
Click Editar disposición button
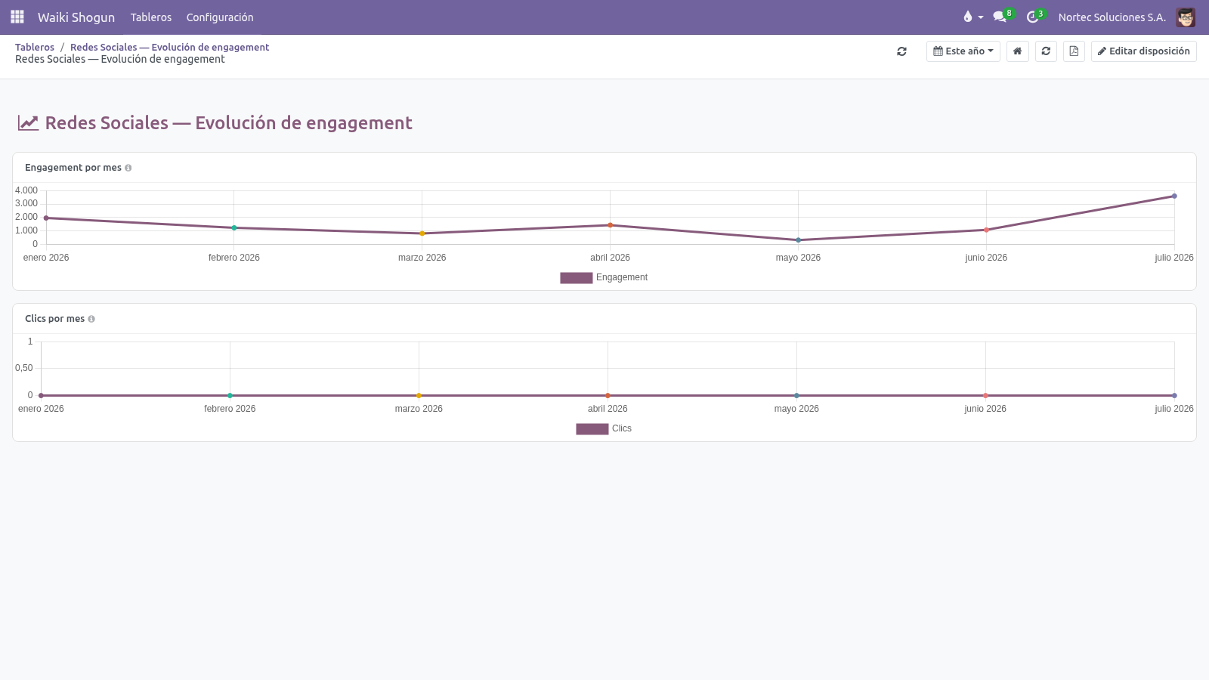coord(1143,51)
